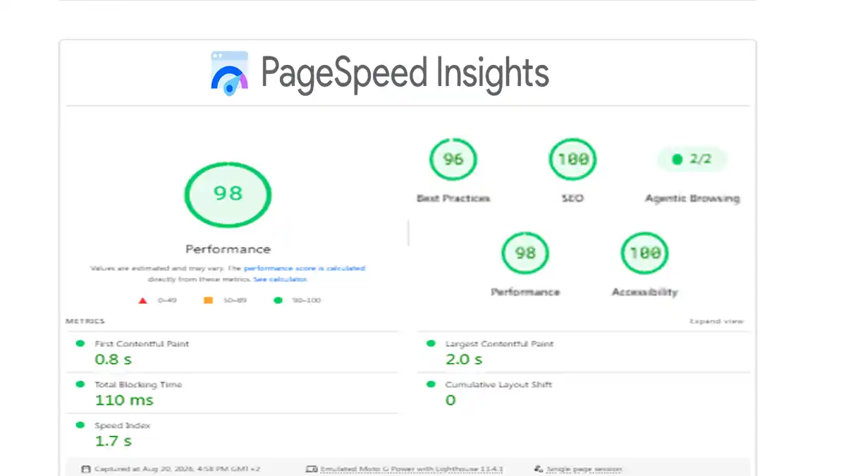Click the "Total Blocking Time" metric label
The height and width of the screenshot is (476, 846).
click(x=138, y=385)
